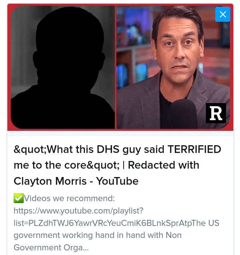Select the "Videos we recommend:" text
The height and width of the screenshot is (255, 240).
coord(70,198)
